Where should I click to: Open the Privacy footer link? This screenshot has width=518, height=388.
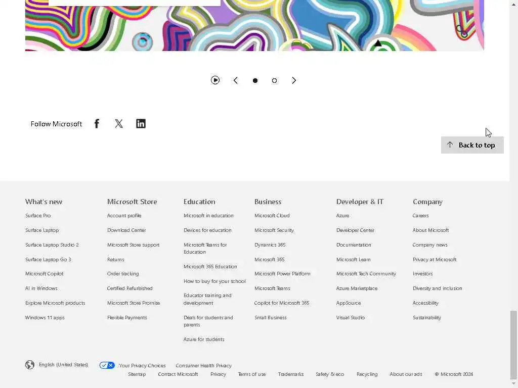tap(218, 374)
